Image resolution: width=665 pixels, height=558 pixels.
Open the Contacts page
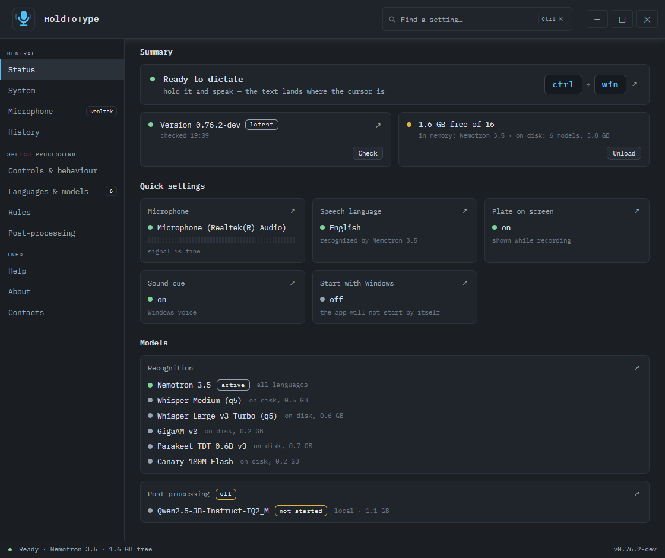(62, 312)
